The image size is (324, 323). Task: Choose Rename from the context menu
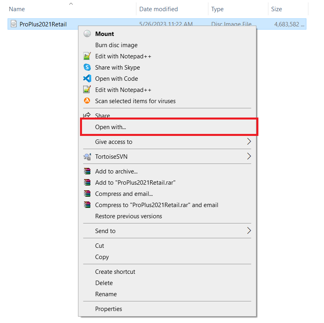[x=167, y=294]
